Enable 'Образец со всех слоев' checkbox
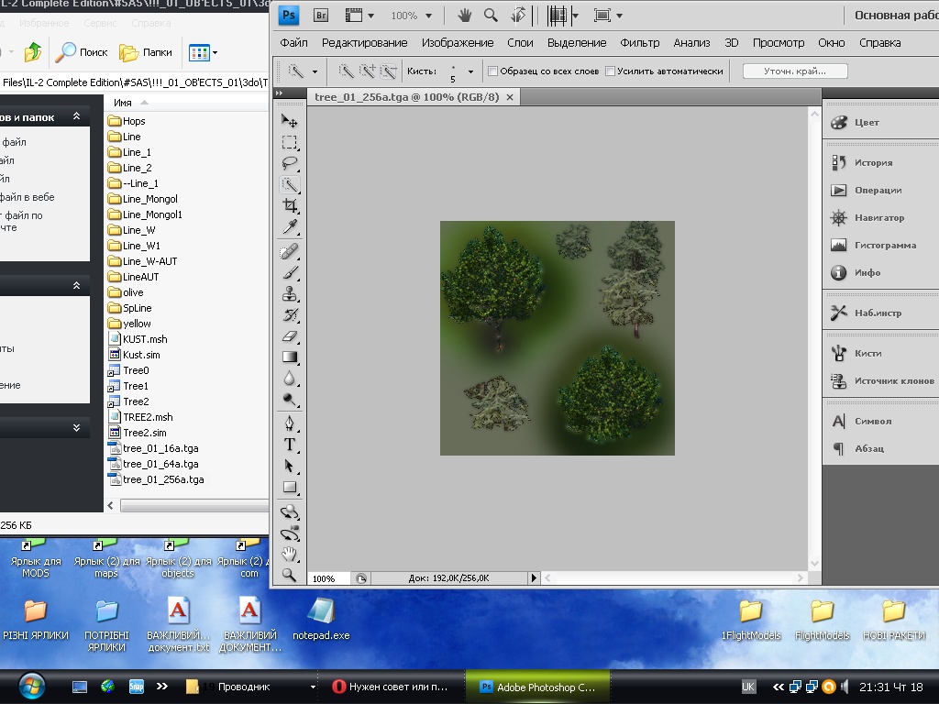 (493, 71)
